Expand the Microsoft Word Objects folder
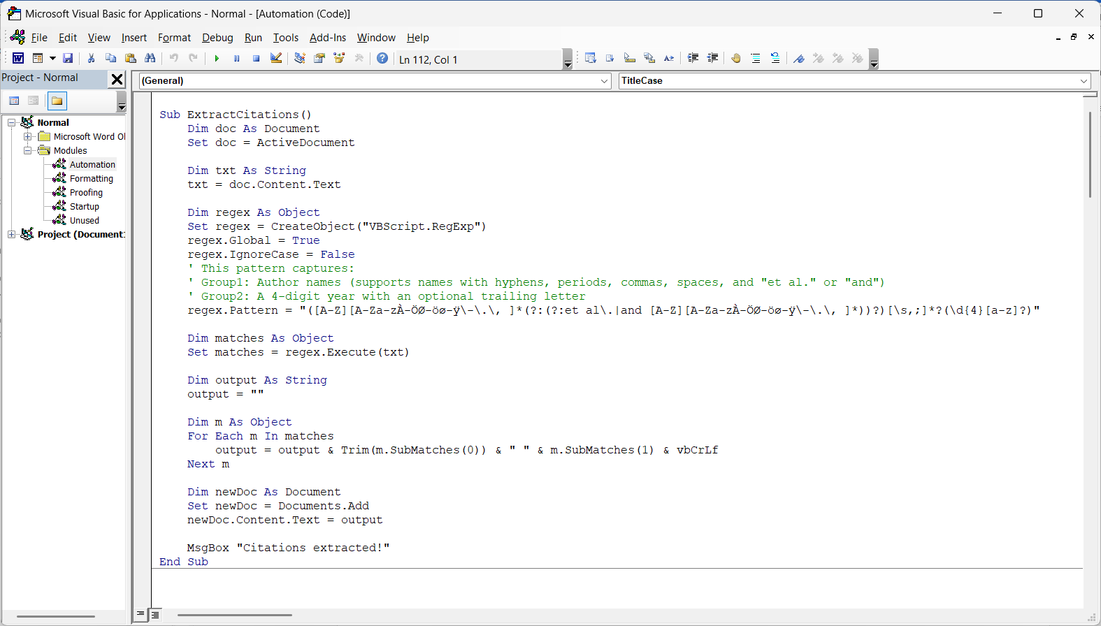 (28, 136)
